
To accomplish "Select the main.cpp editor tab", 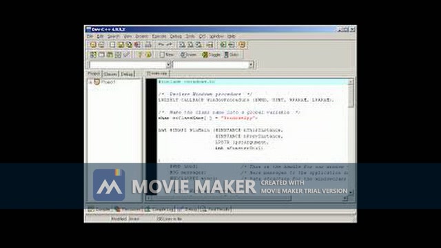I will click(x=157, y=74).
